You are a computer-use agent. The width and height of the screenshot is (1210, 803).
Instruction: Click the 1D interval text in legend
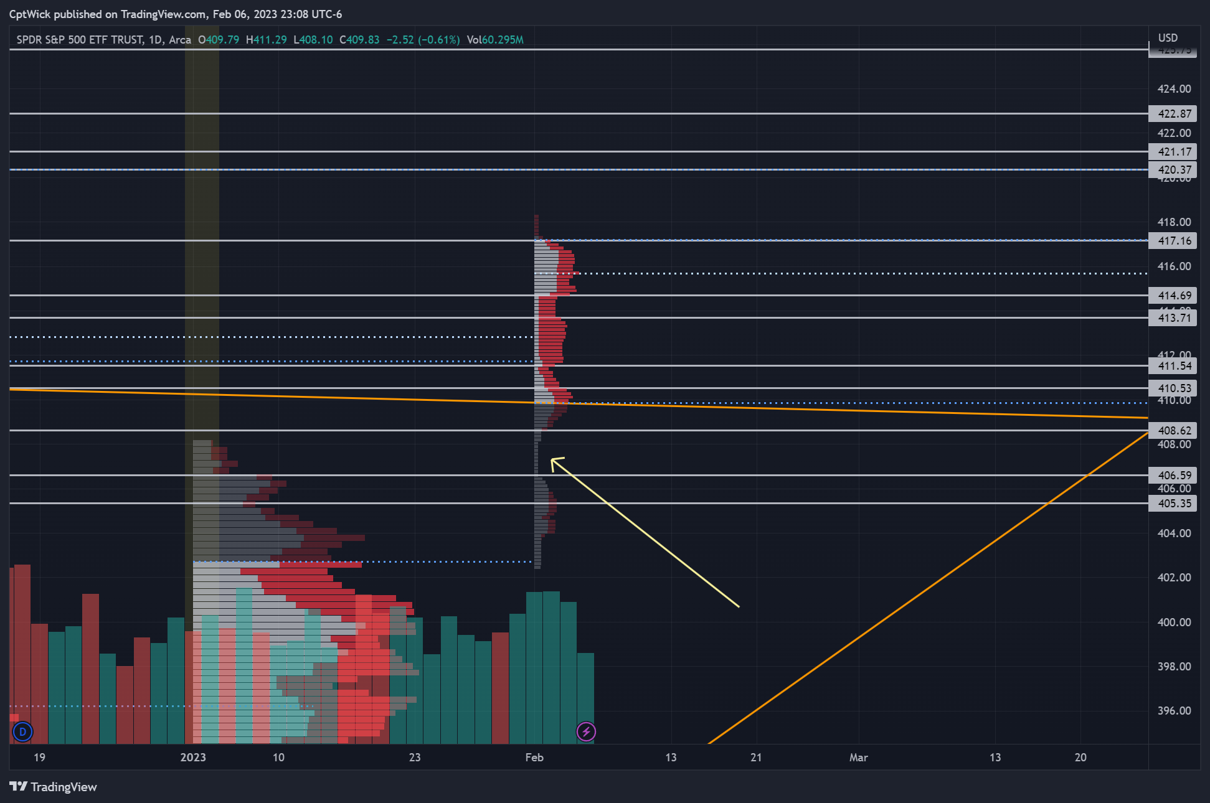156,40
